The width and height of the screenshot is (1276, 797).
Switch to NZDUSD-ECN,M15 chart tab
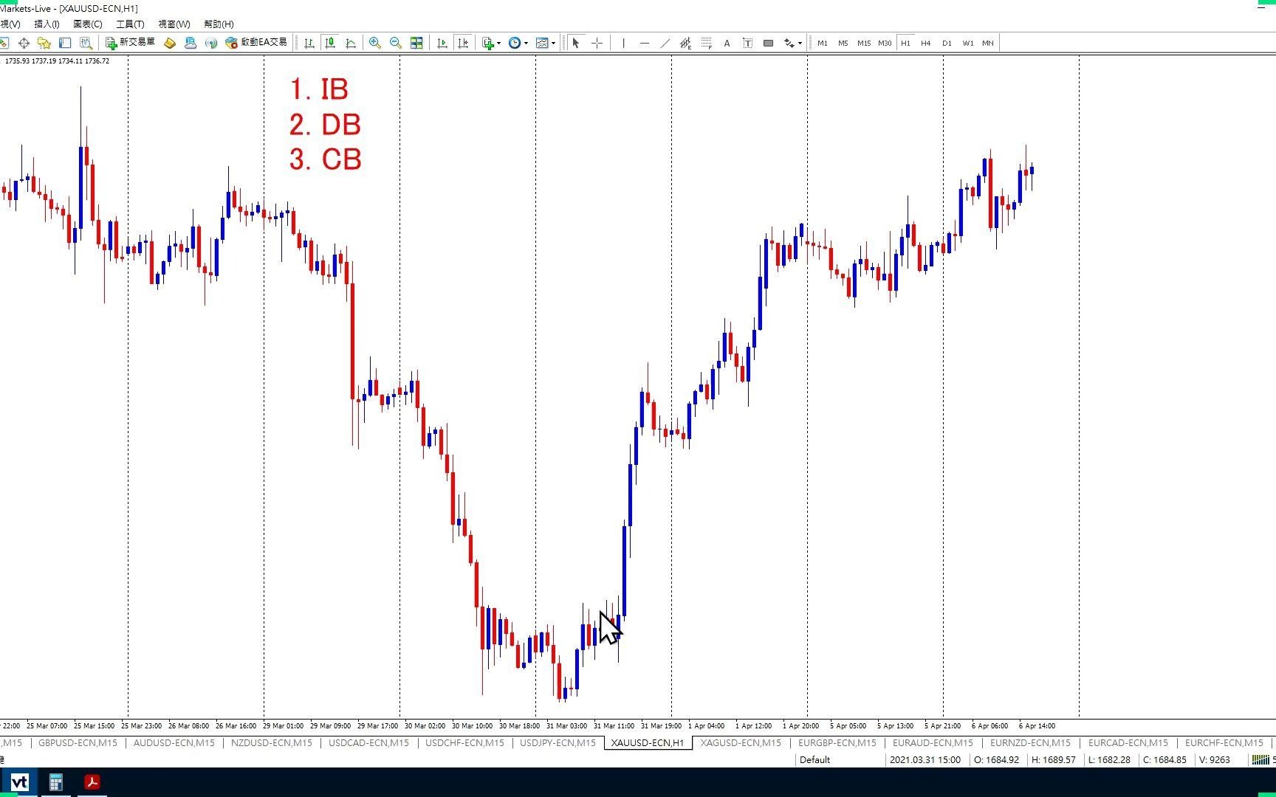(271, 743)
